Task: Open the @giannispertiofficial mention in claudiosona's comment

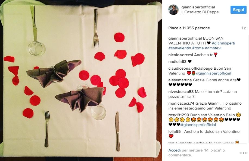Action: tap(213, 73)
